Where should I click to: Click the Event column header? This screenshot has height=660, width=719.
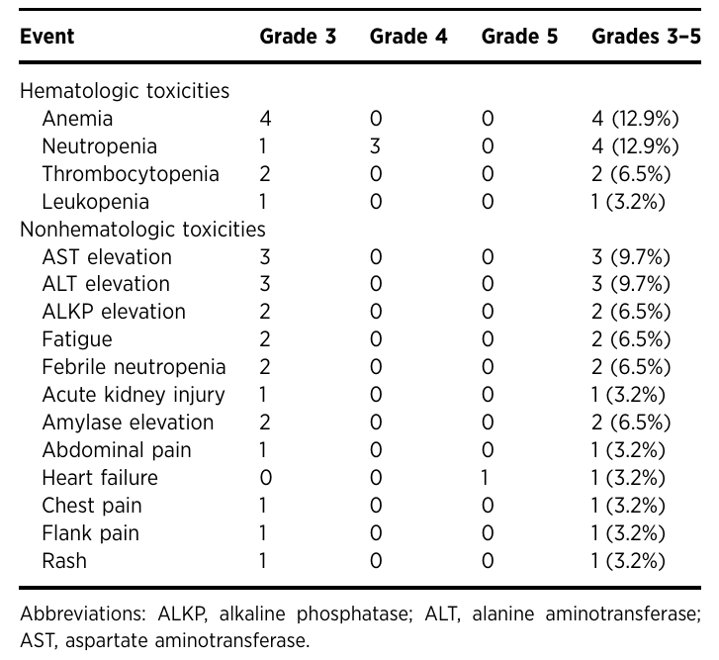[x=46, y=37]
